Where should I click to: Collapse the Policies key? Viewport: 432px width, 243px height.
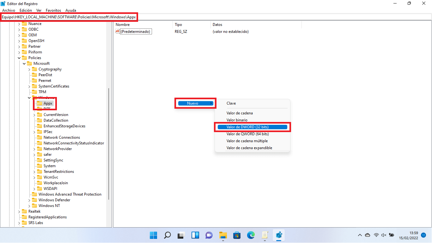click(x=19, y=58)
